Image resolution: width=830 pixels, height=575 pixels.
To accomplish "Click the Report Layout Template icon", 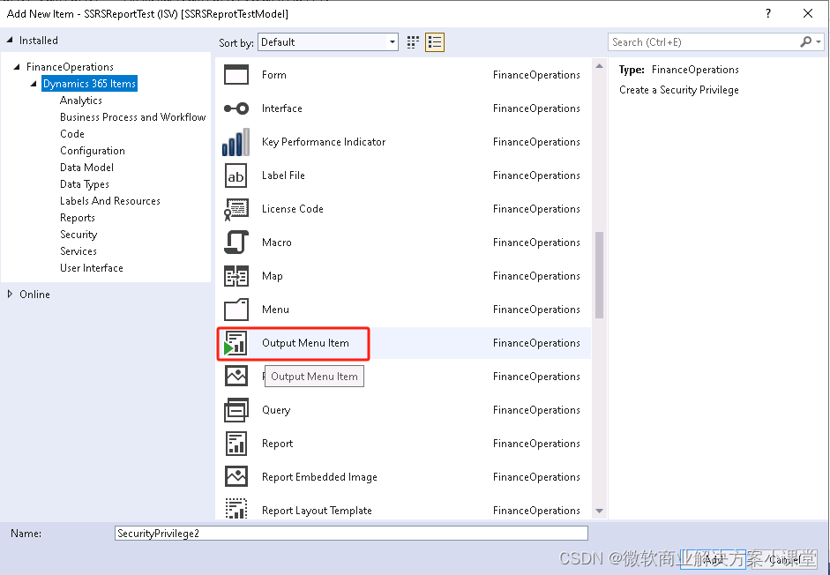I will (x=236, y=509).
